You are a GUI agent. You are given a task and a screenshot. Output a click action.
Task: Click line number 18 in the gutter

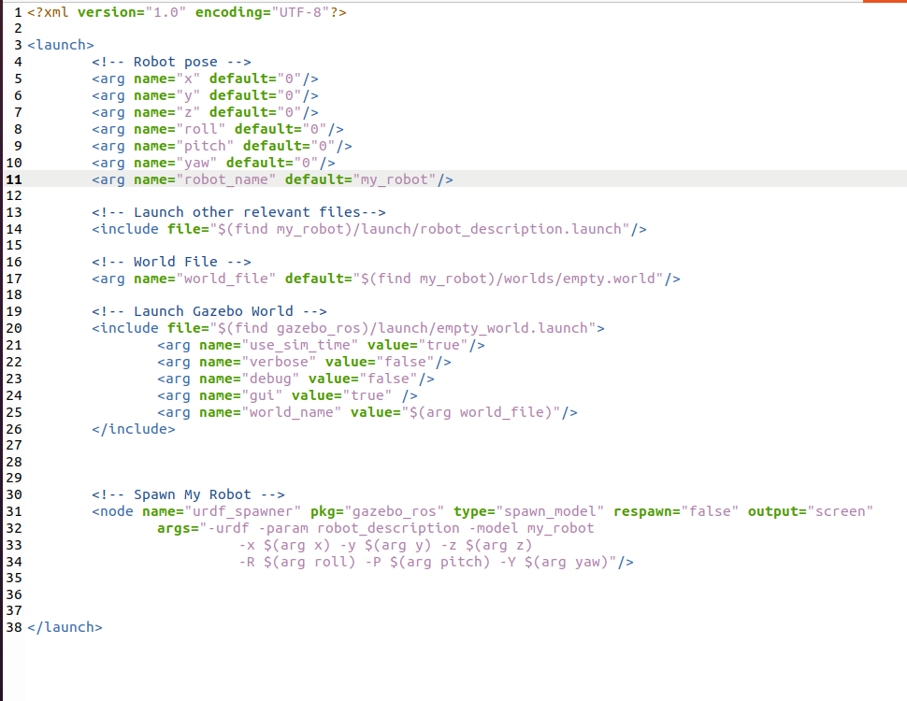click(14, 295)
